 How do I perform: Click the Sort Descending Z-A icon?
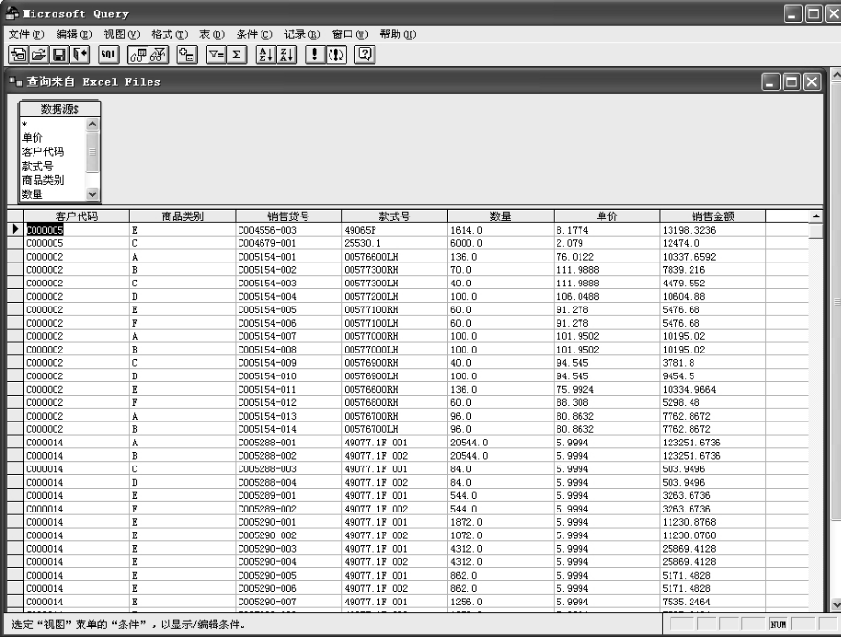tap(286, 55)
